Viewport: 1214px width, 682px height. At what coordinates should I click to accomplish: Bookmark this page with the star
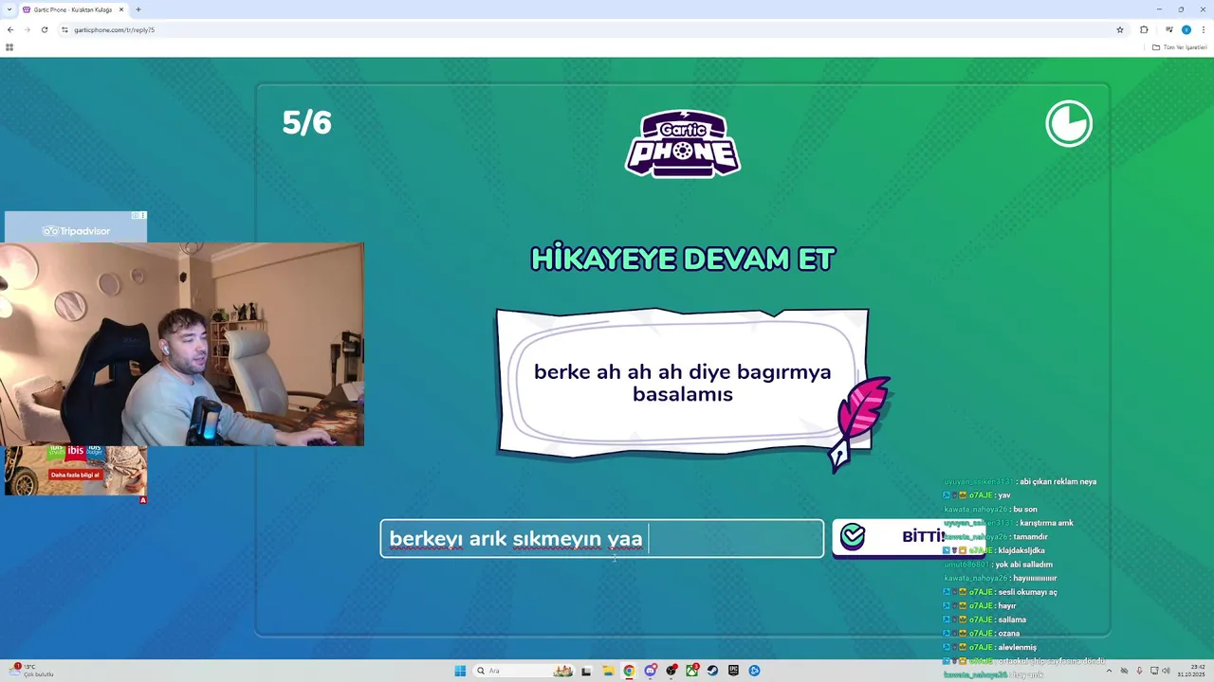(x=1120, y=29)
